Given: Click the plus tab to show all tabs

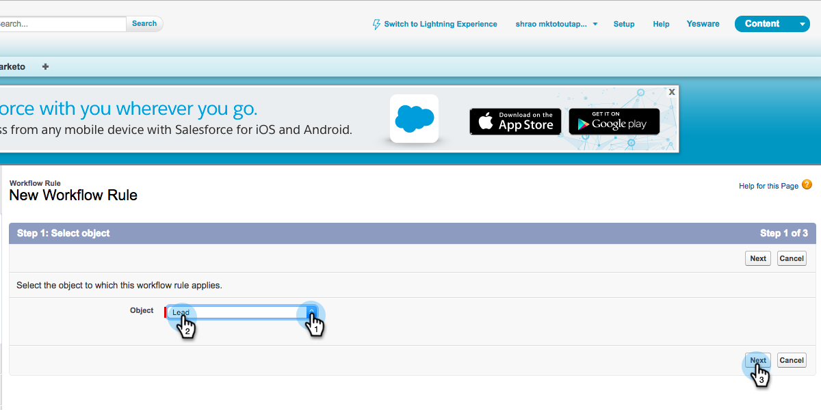Looking at the screenshot, I should 46,66.
